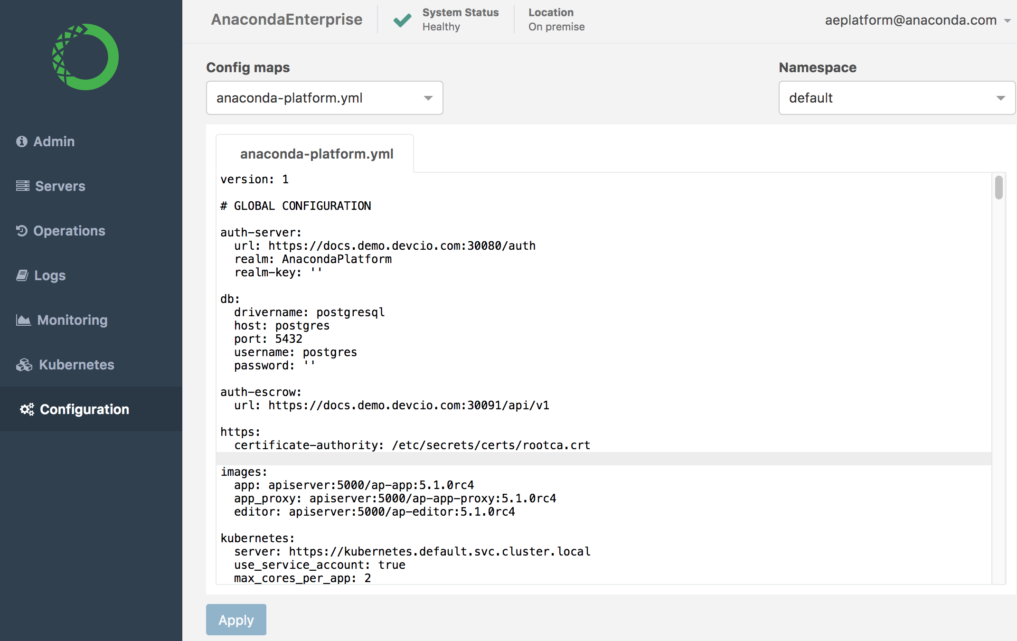Click the Monitoring chart icon
1017x641 pixels.
[x=23, y=320]
